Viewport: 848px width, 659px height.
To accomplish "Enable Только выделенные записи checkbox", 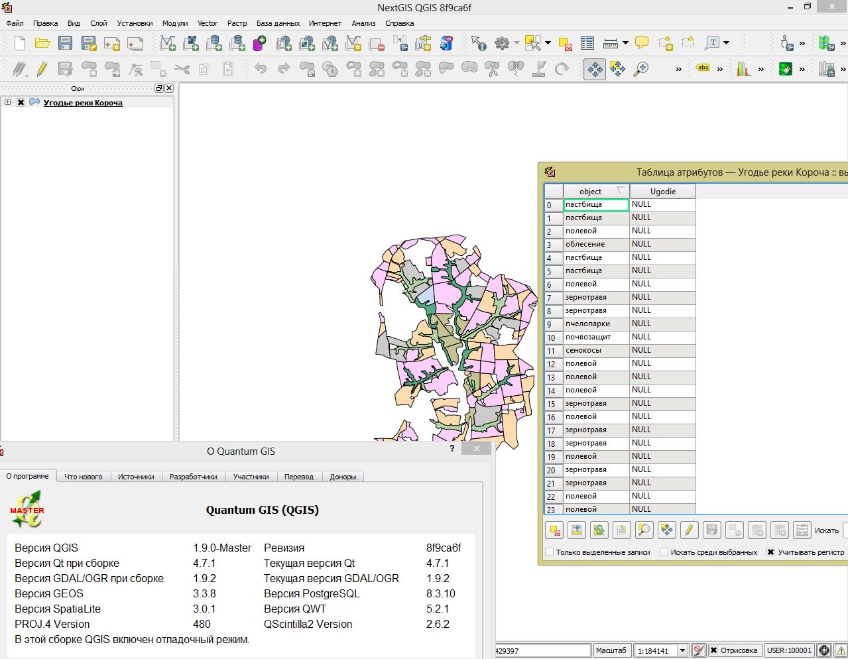I will pyautogui.click(x=549, y=552).
